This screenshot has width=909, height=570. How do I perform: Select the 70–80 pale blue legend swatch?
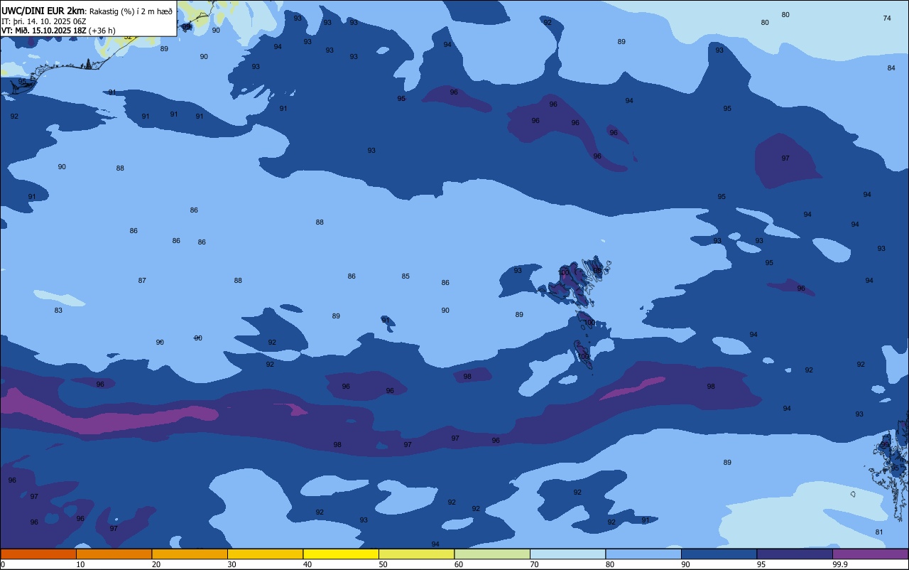(567, 554)
